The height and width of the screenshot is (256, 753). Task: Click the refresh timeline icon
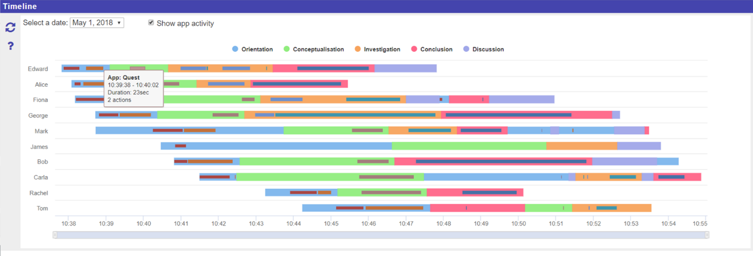coord(10,27)
